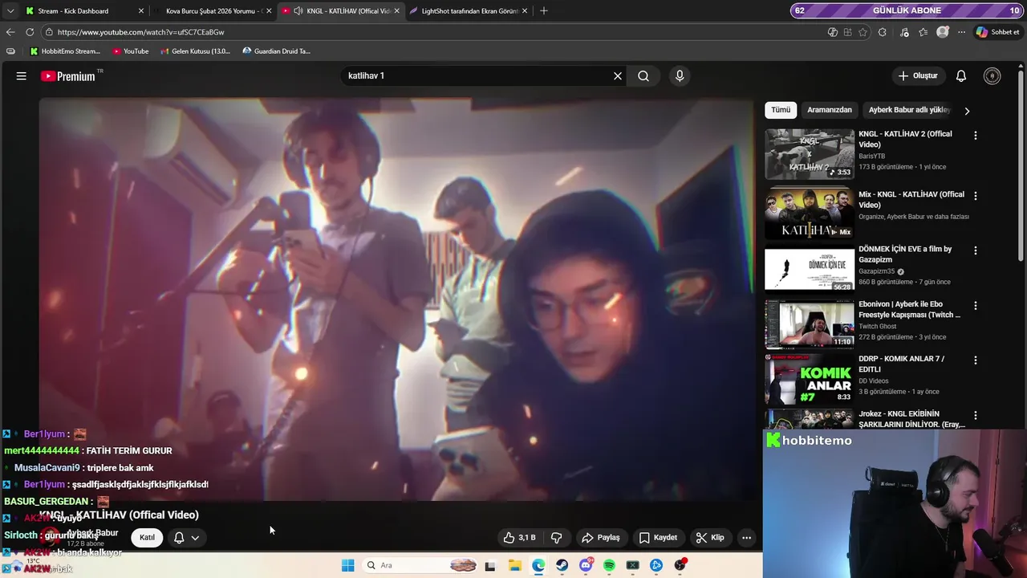The image size is (1027, 578).
Task: Open YouTube bookmark in favorites bar
Action: click(x=130, y=51)
